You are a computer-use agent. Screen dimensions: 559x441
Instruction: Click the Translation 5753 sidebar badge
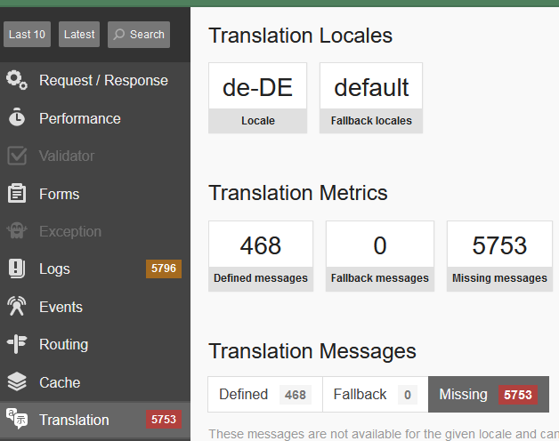[x=164, y=420]
